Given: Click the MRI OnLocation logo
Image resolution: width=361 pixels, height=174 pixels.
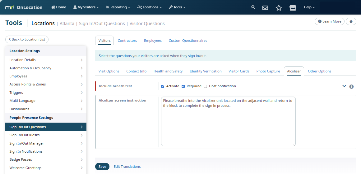Looking at the screenshot, I should coord(24,7).
